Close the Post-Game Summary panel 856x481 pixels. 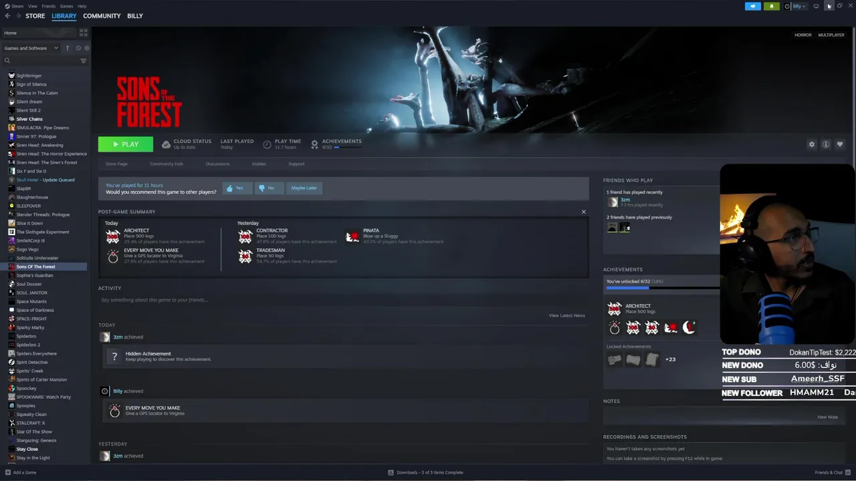pyautogui.click(x=583, y=212)
